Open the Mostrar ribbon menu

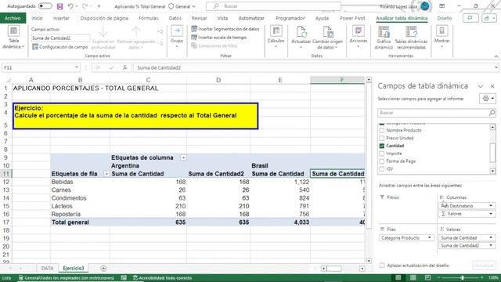coord(442,38)
